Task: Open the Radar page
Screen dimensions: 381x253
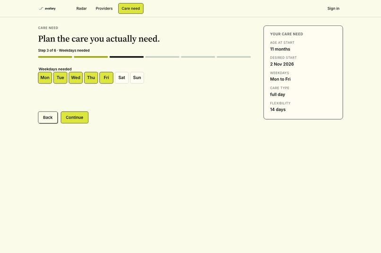Action: pos(81,8)
